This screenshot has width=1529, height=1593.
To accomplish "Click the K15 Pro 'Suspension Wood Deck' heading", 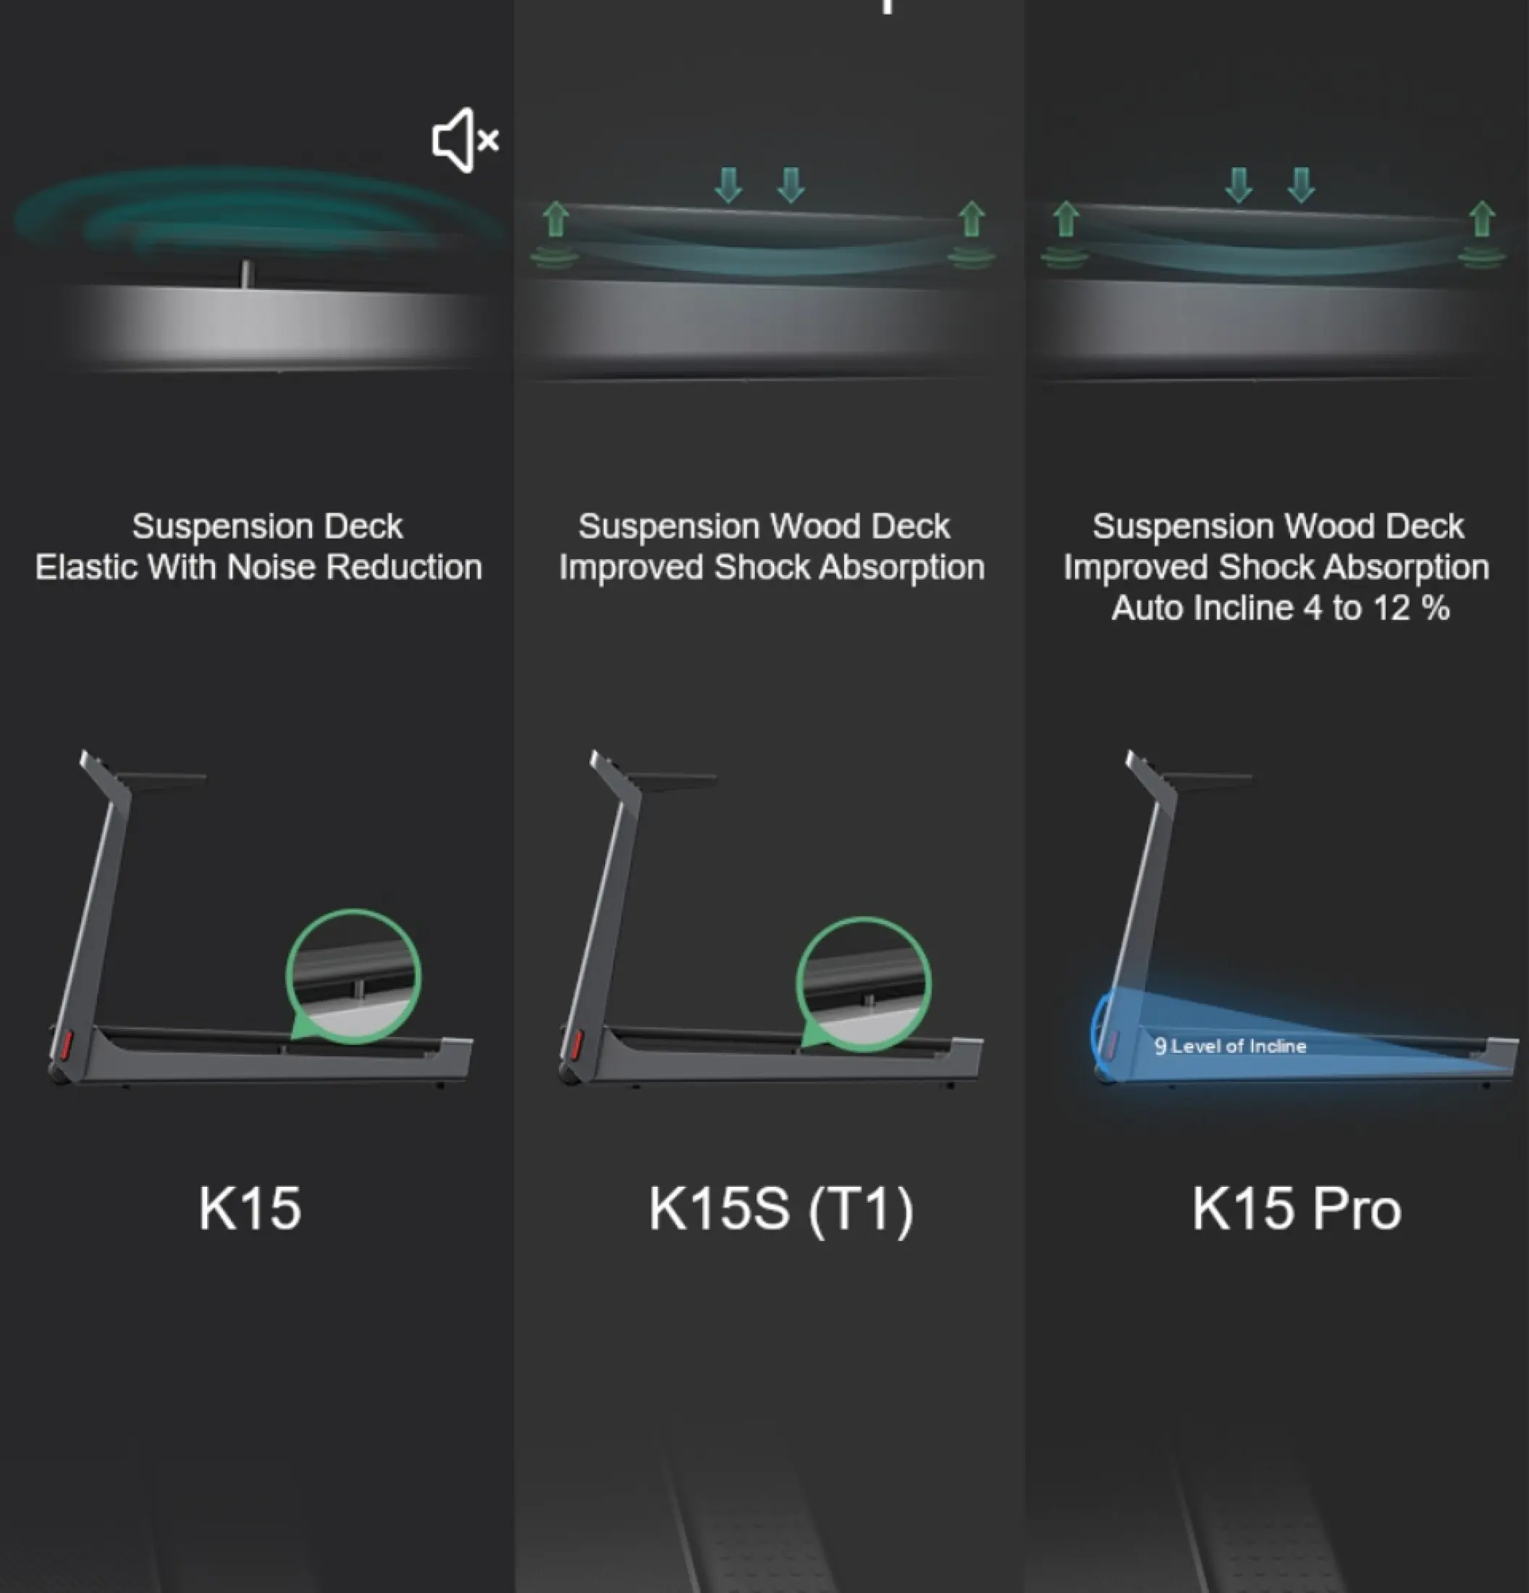I will pyautogui.click(x=1278, y=526).
